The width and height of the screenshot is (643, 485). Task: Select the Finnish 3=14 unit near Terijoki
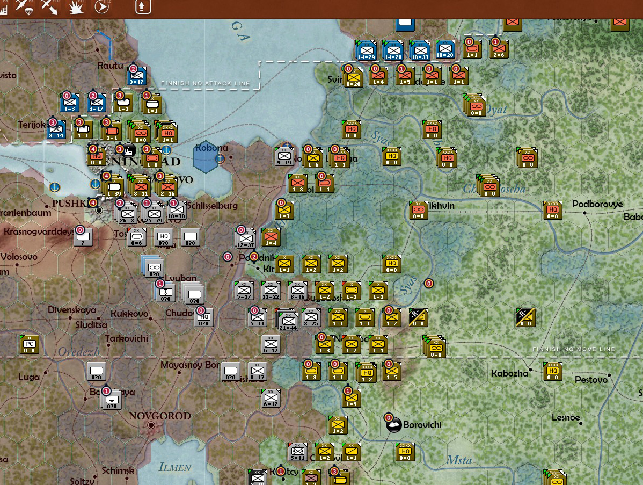(56, 129)
